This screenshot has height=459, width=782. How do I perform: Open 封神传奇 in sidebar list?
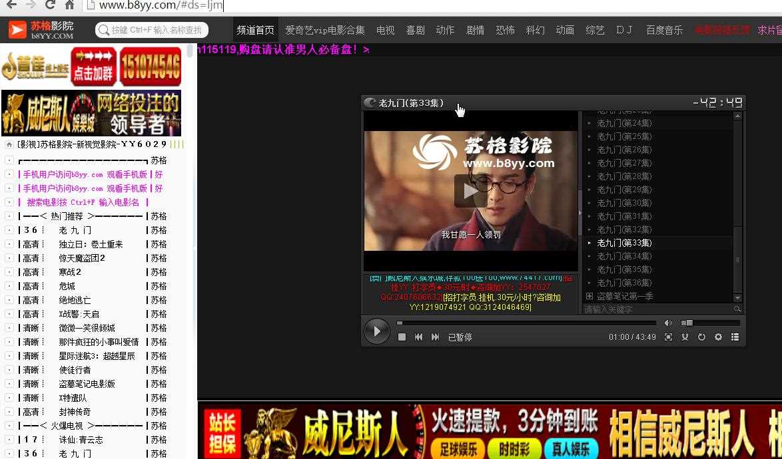[75, 411]
